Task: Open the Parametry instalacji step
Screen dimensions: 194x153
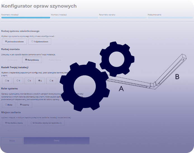Action: tap(10, 15)
